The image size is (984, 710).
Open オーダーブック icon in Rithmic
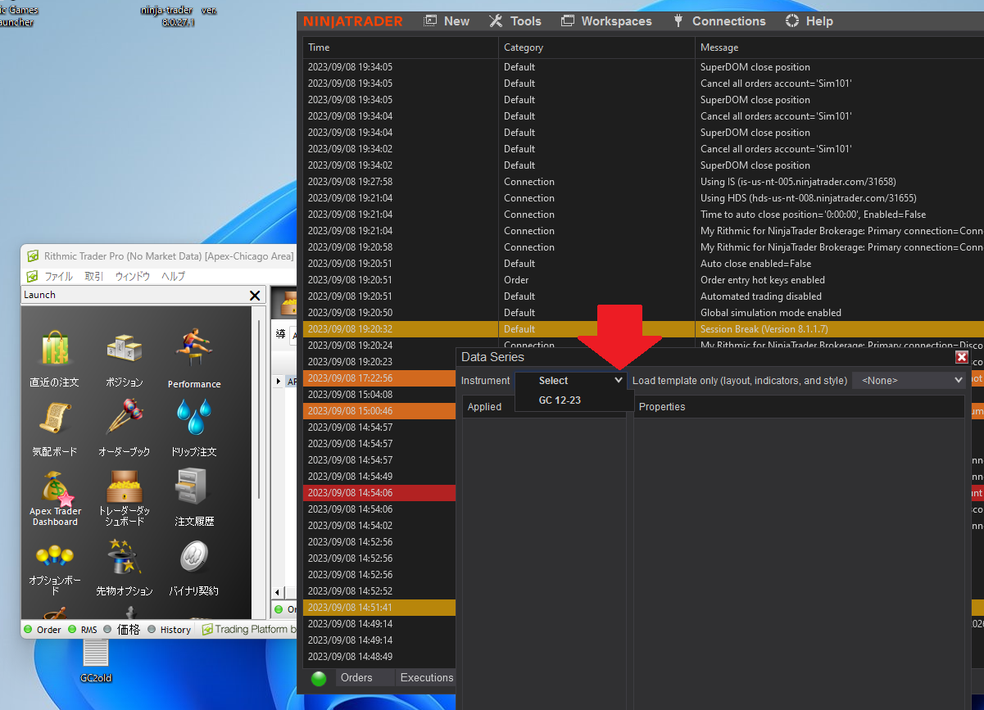coord(125,428)
